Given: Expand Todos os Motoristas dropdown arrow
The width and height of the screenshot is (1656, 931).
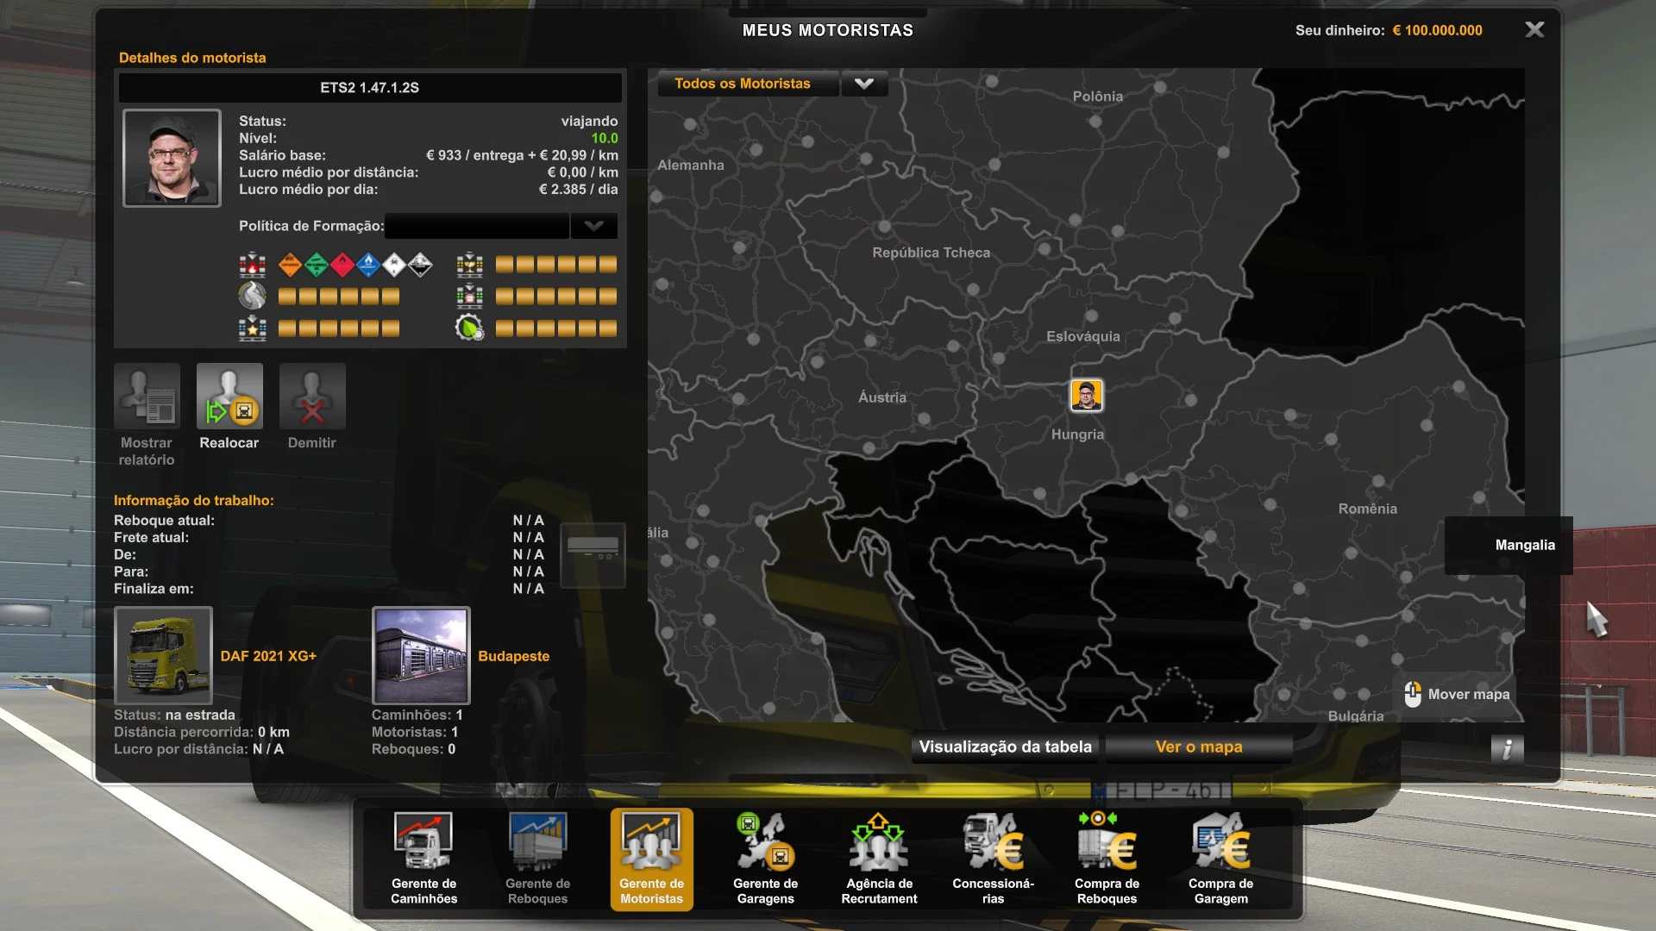Looking at the screenshot, I should [x=863, y=84].
